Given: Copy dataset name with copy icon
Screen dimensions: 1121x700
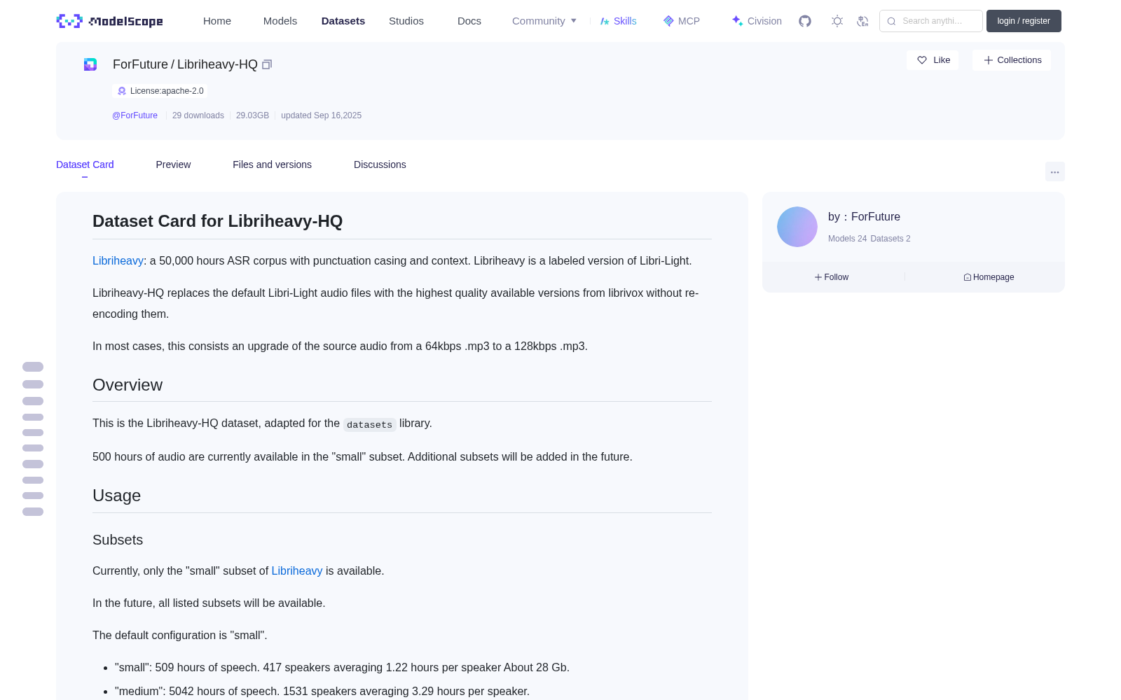Looking at the screenshot, I should pyautogui.click(x=267, y=64).
